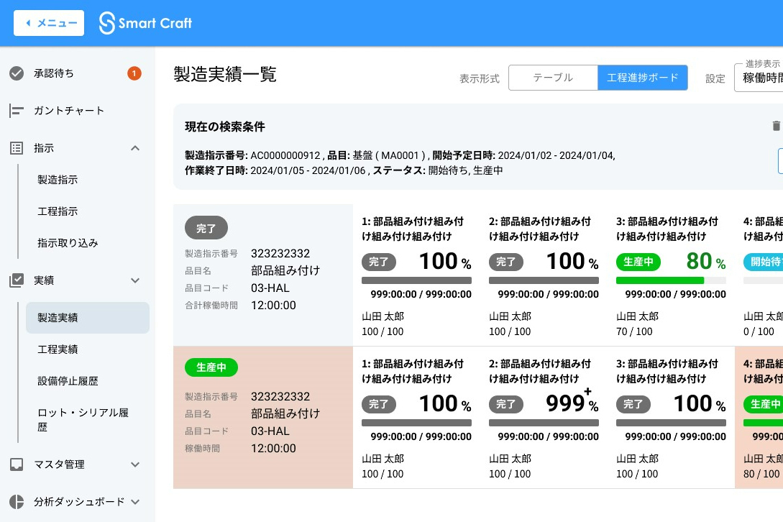The height and width of the screenshot is (522, 783).
Task: Click the Gantt chart sidebar icon
Action: pos(16,111)
